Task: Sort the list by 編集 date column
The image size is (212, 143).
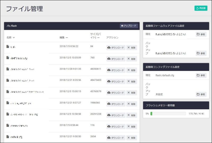Action: (x=64, y=38)
